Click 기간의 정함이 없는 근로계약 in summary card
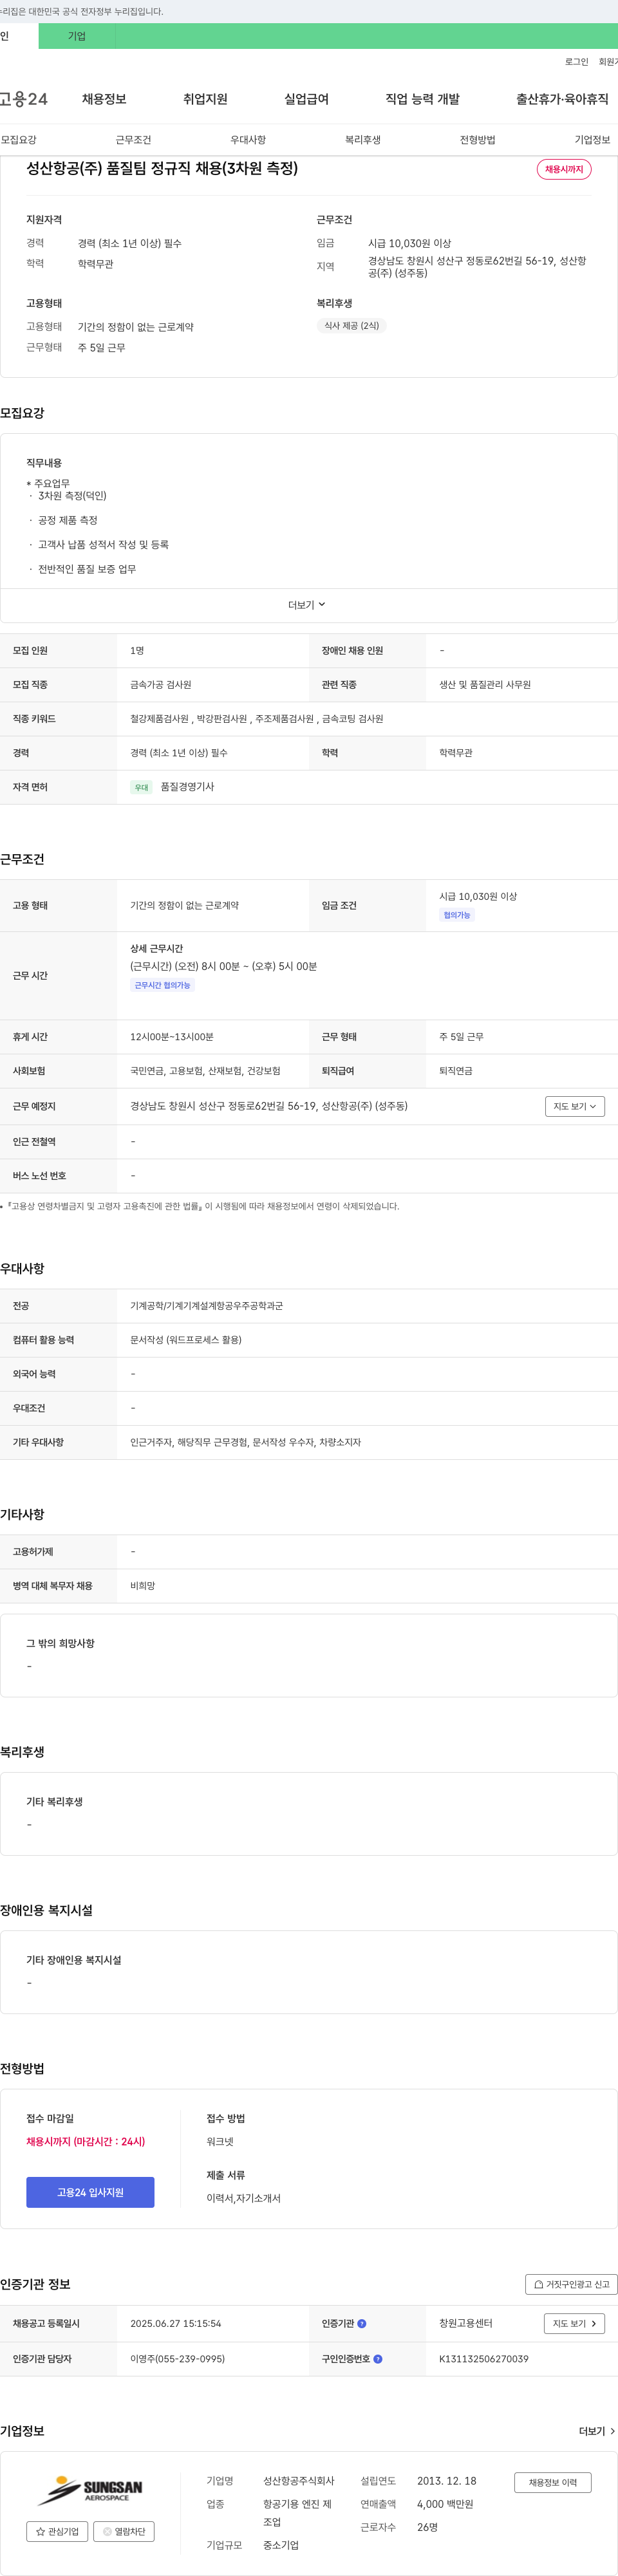 (136, 327)
